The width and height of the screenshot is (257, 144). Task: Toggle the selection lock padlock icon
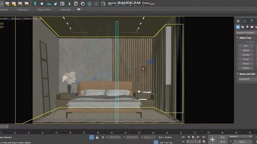pos(97,137)
